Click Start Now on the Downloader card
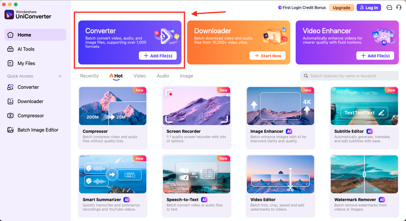This screenshot has height=221, width=406. click(267, 56)
